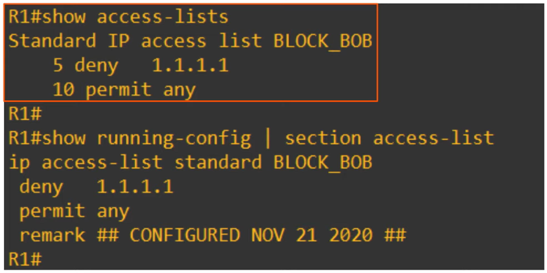Click "access-list" after the word section
The image size is (547, 273).
433,138
